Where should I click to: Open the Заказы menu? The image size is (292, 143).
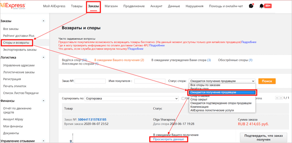[x=94, y=6]
